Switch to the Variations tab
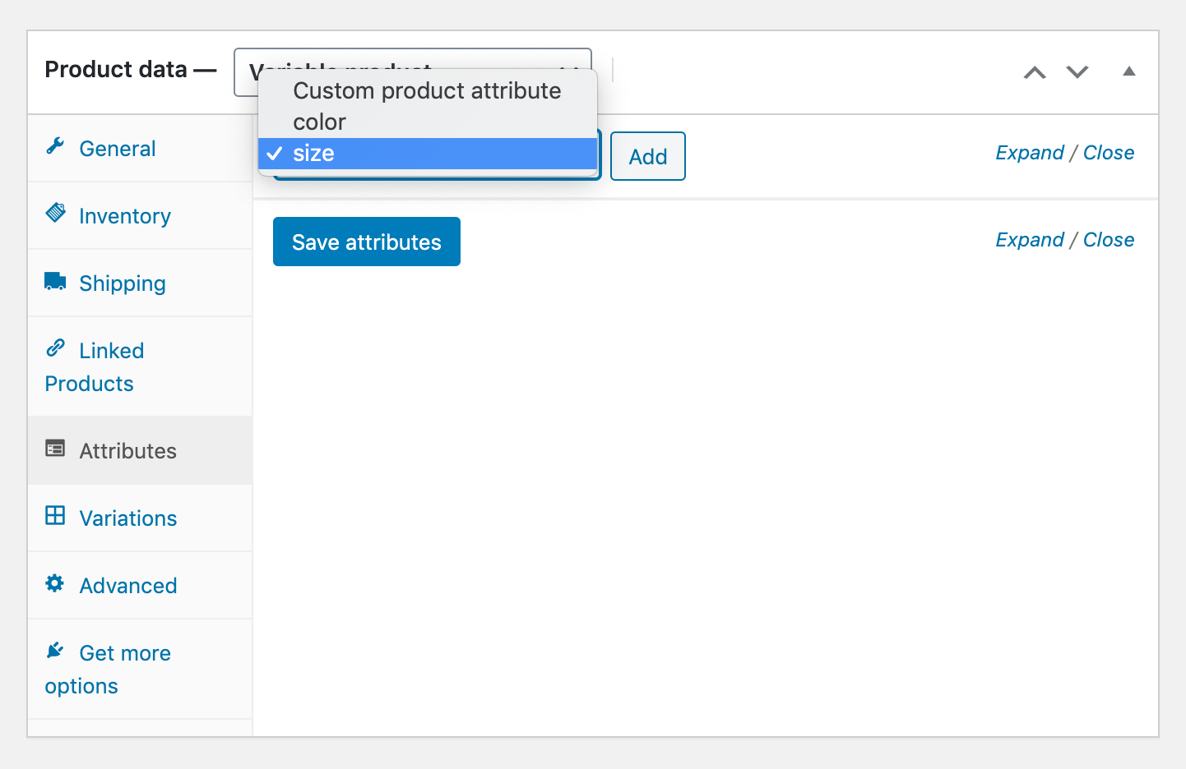Image resolution: width=1186 pixels, height=769 pixels. click(127, 518)
